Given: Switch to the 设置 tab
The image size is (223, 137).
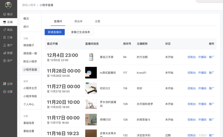Looking at the screenshot, I should 97,21.
